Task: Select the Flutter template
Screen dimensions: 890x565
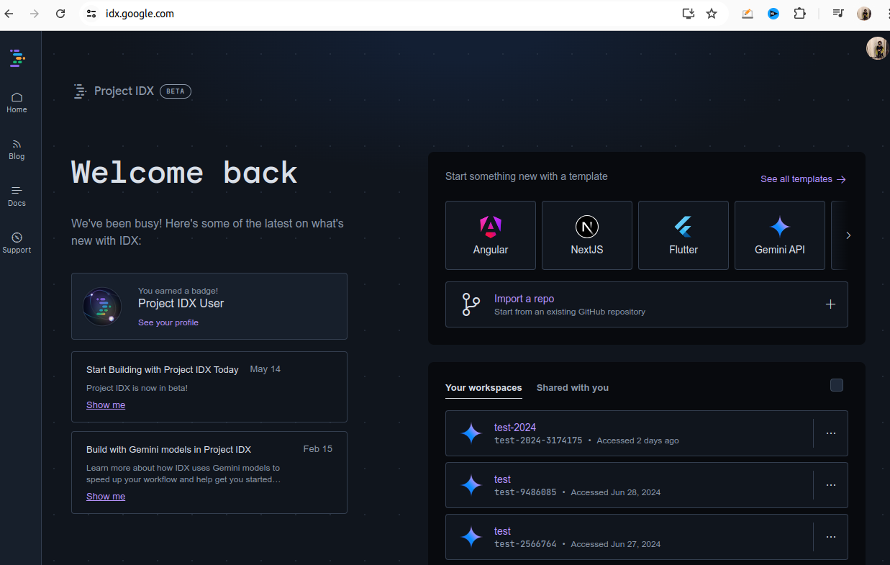Action: [x=683, y=235]
